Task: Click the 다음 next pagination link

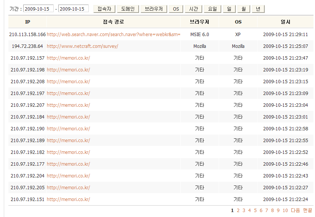Action: point(296,210)
